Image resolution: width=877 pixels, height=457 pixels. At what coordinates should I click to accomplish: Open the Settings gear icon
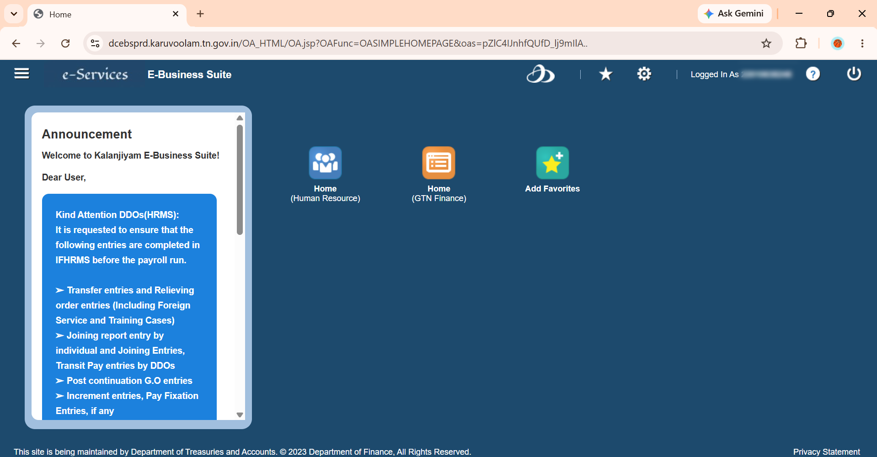pyautogui.click(x=644, y=74)
